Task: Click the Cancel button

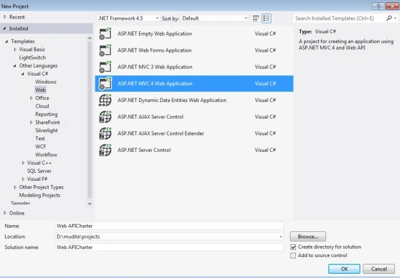Action: tap(379, 269)
